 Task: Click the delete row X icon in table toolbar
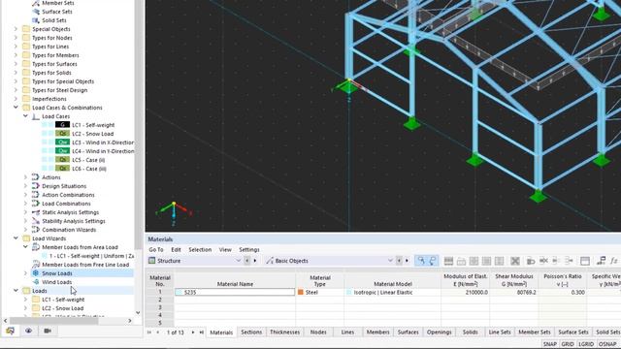click(515, 261)
